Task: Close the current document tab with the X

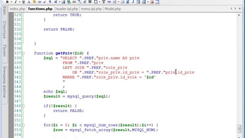Action: [240, 8]
